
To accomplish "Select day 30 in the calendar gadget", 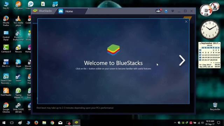I will click(x=216, y=60).
